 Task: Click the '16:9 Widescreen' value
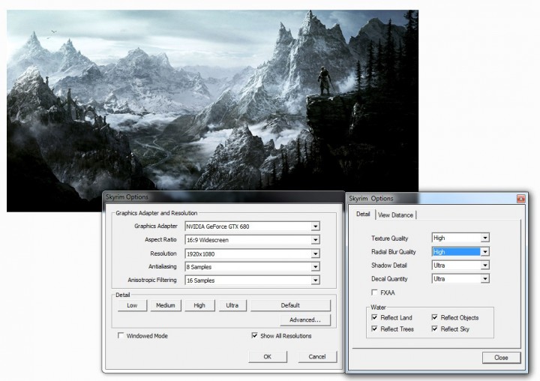tap(207, 240)
